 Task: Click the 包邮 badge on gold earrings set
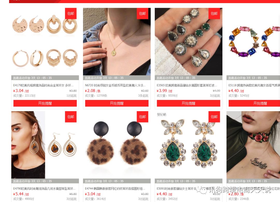pyautogui.click(x=71, y=13)
